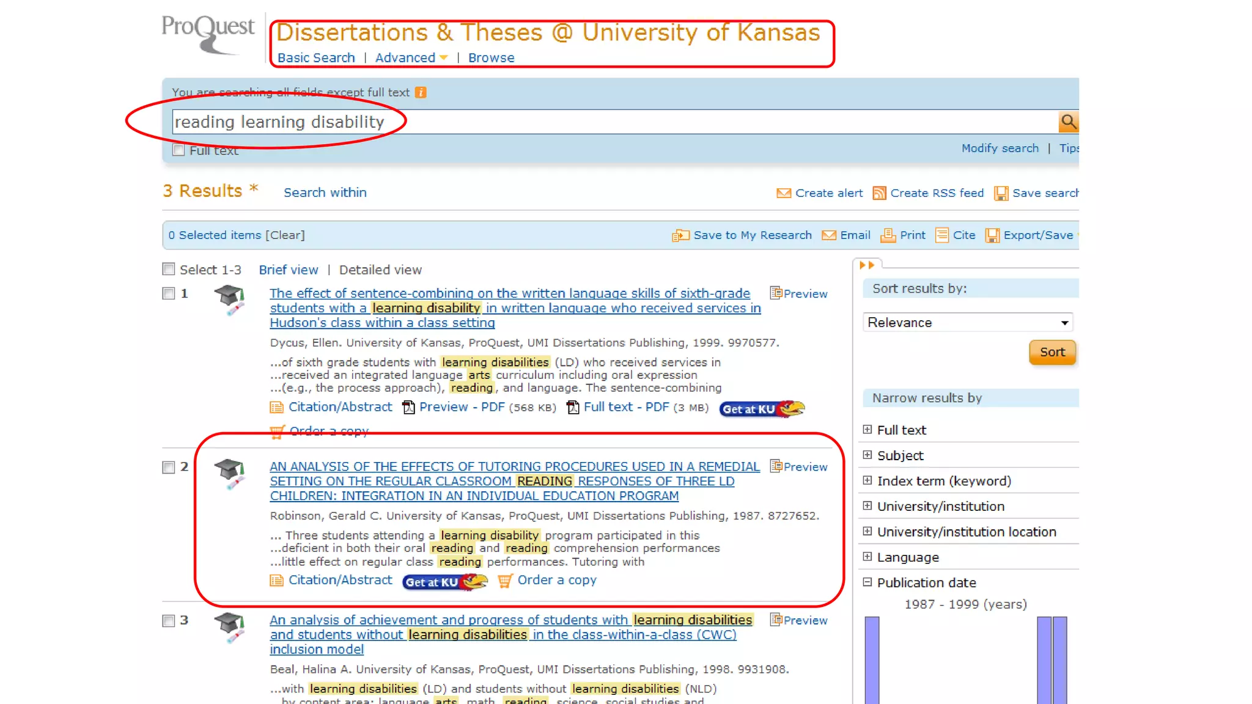Click the Email envelope icon in toolbar
This screenshot has width=1252, height=704.
[x=829, y=235]
